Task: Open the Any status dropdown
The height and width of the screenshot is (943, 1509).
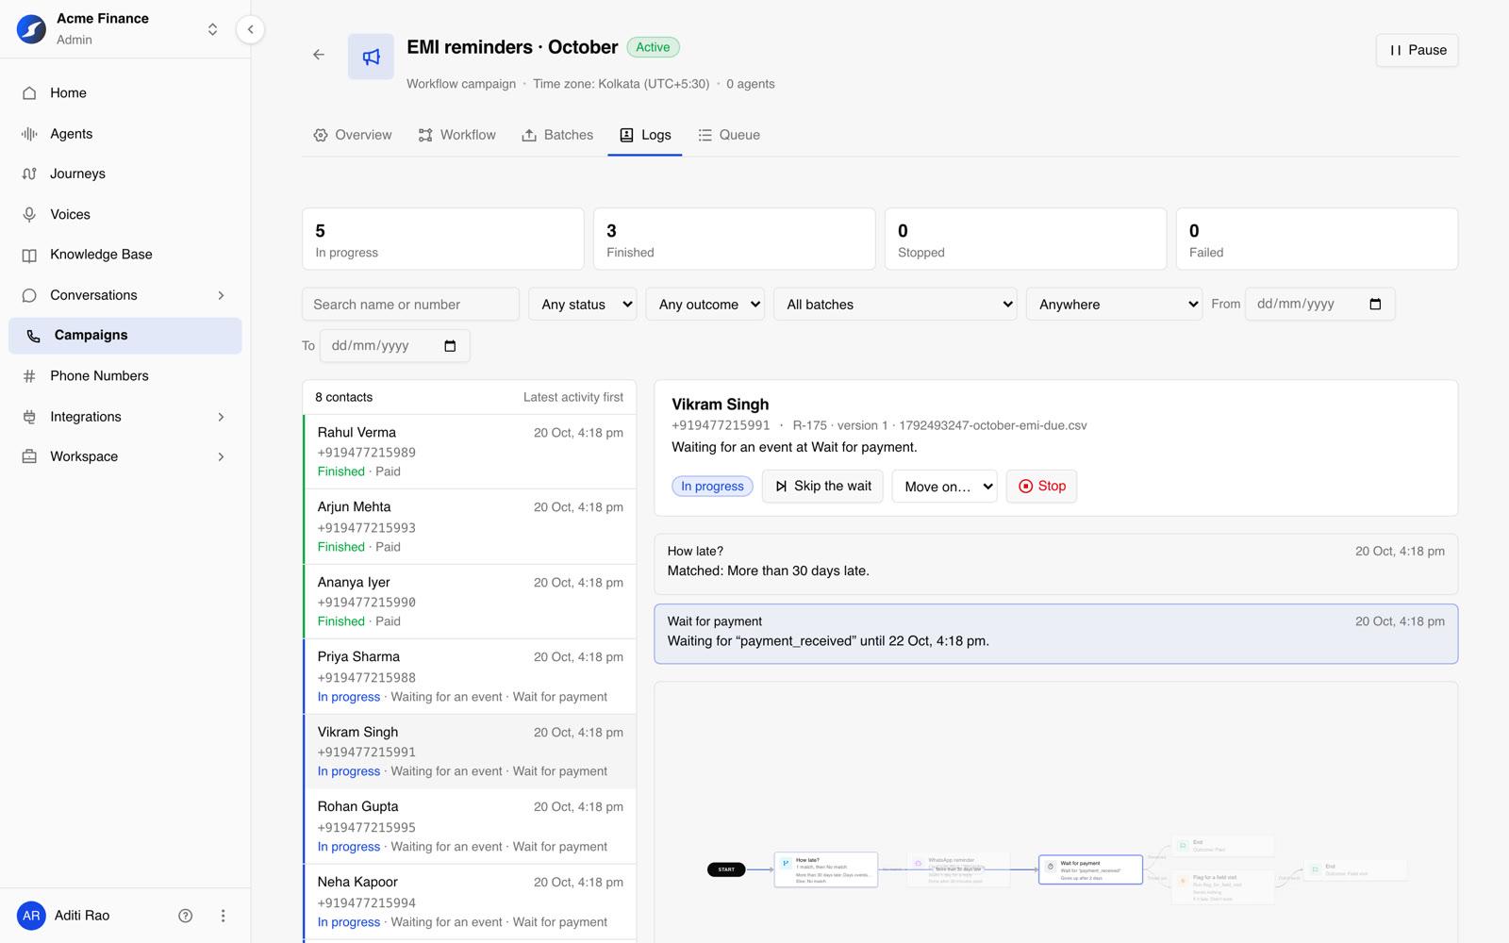Action: (x=583, y=304)
